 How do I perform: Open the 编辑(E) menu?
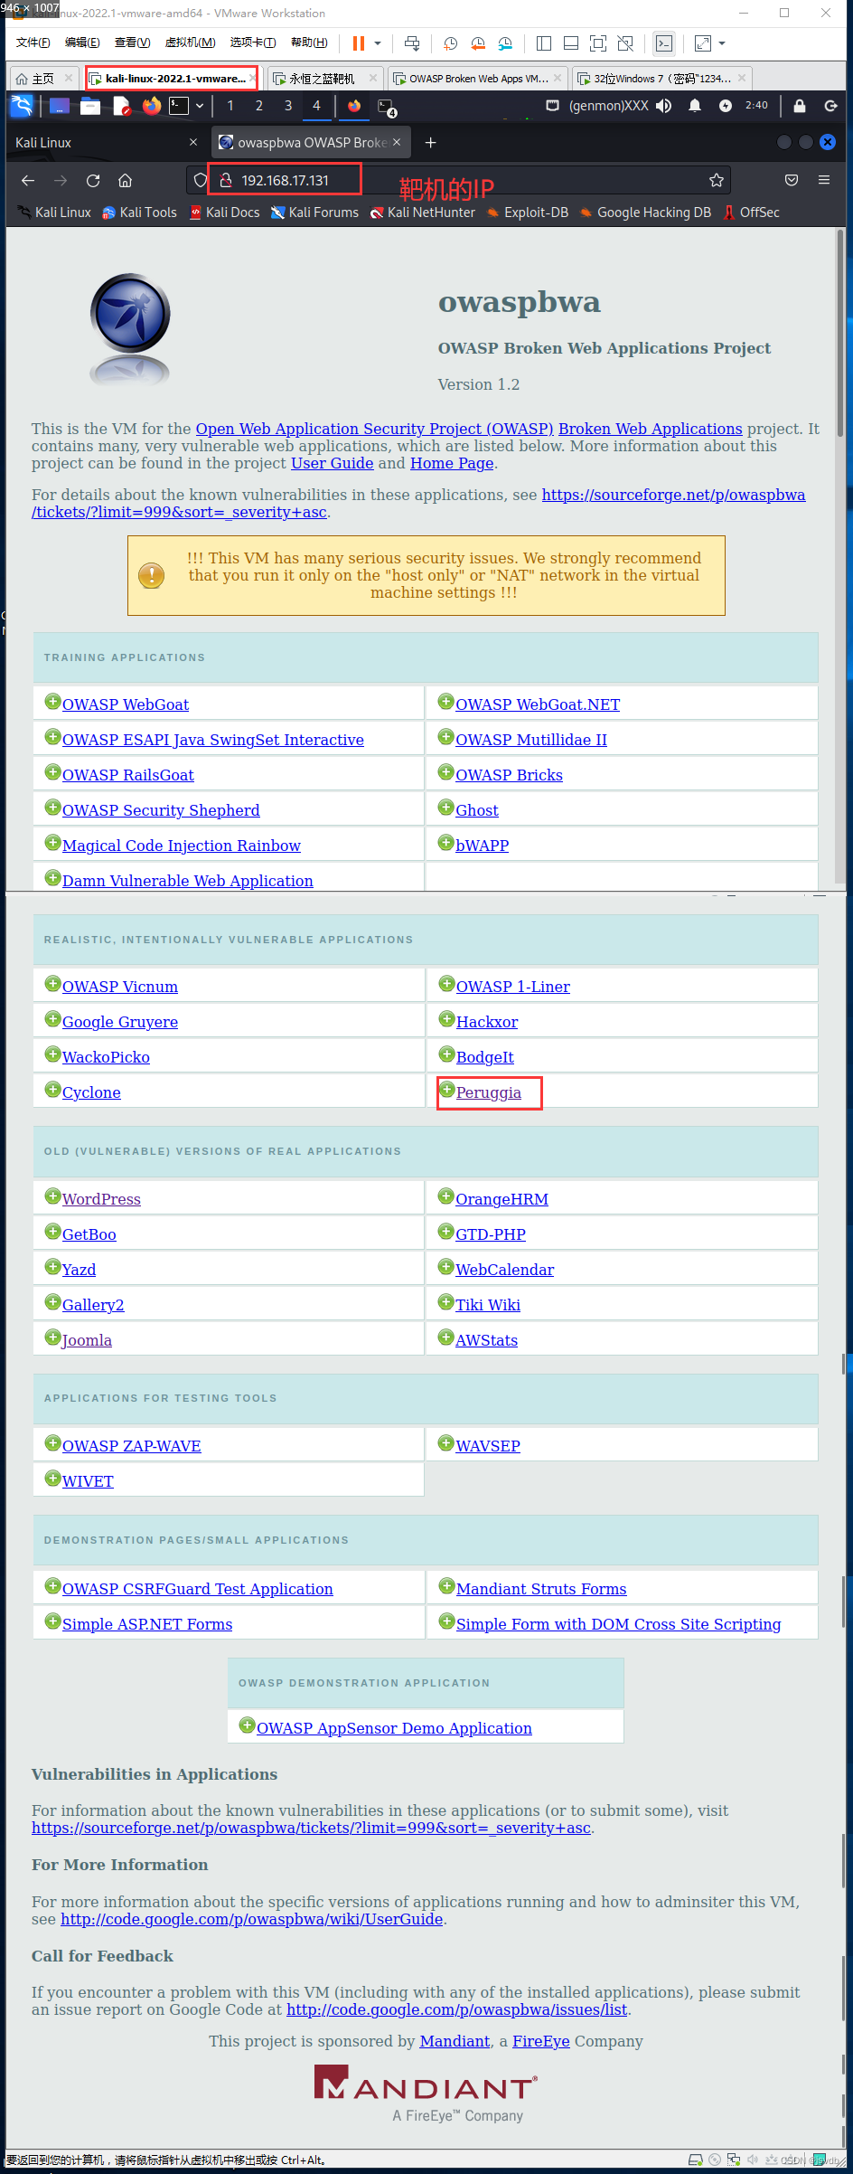(82, 43)
